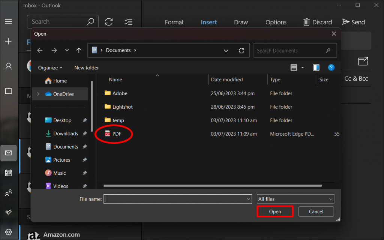Open the message options list icon near refresh
The width and height of the screenshot is (384, 240).
(128, 22)
